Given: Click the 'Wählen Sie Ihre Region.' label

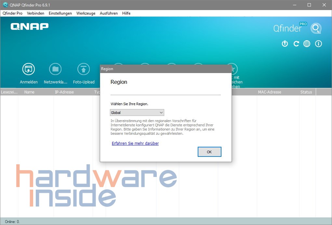Looking at the screenshot, I should [x=129, y=104].
